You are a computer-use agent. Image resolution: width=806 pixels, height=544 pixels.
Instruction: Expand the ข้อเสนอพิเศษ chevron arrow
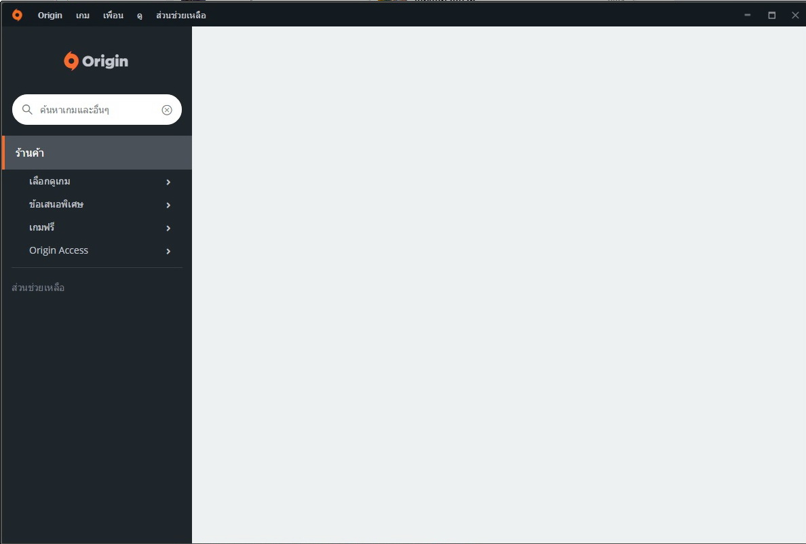pyautogui.click(x=168, y=205)
